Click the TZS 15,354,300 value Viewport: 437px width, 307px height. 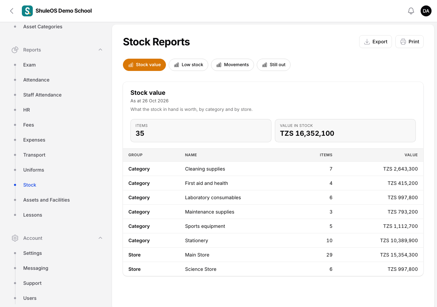pyautogui.click(x=399, y=255)
